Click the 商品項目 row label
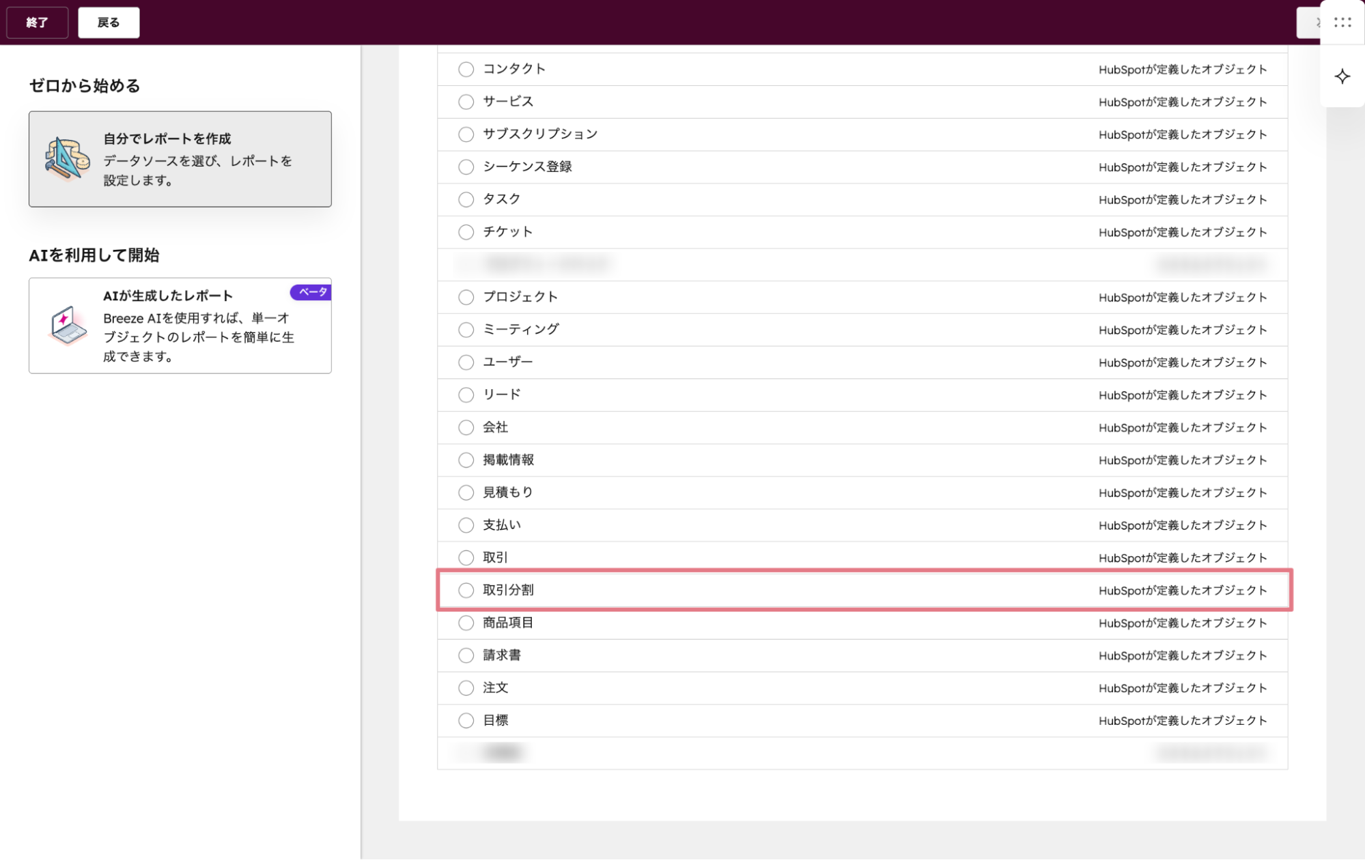Image resolution: width=1365 pixels, height=860 pixels. pyautogui.click(x=508, y=622)
